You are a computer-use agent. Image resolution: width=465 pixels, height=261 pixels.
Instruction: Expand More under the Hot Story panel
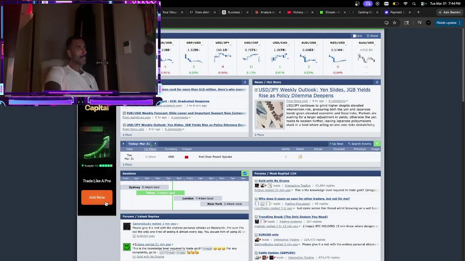(x=259, y=135)
